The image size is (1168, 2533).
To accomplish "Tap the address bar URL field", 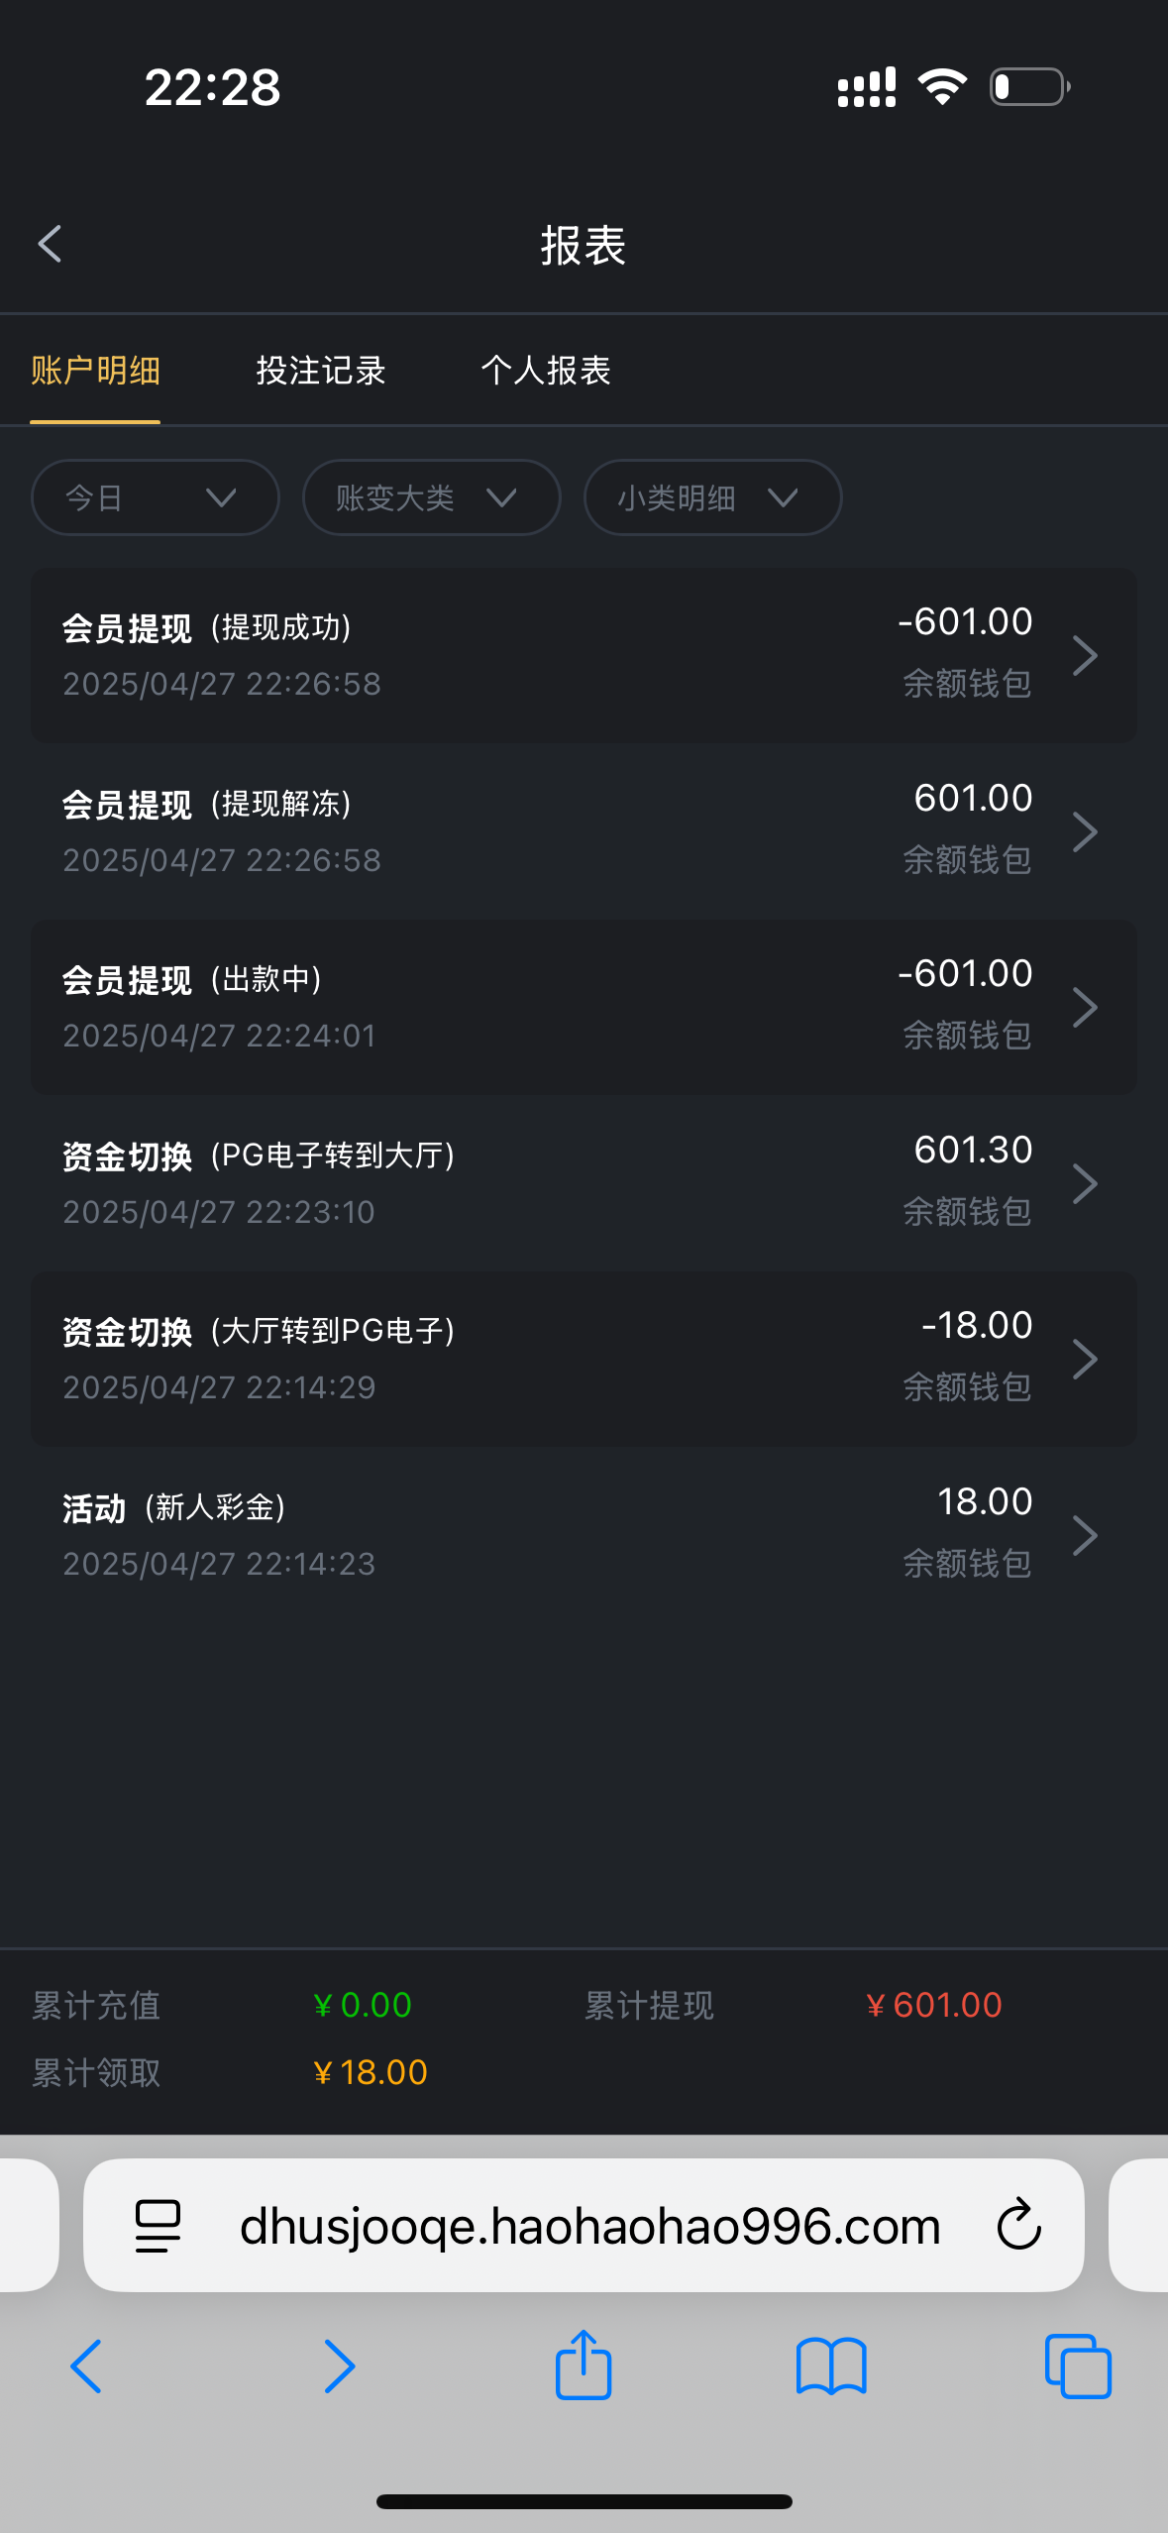I will coord(589,2226).
